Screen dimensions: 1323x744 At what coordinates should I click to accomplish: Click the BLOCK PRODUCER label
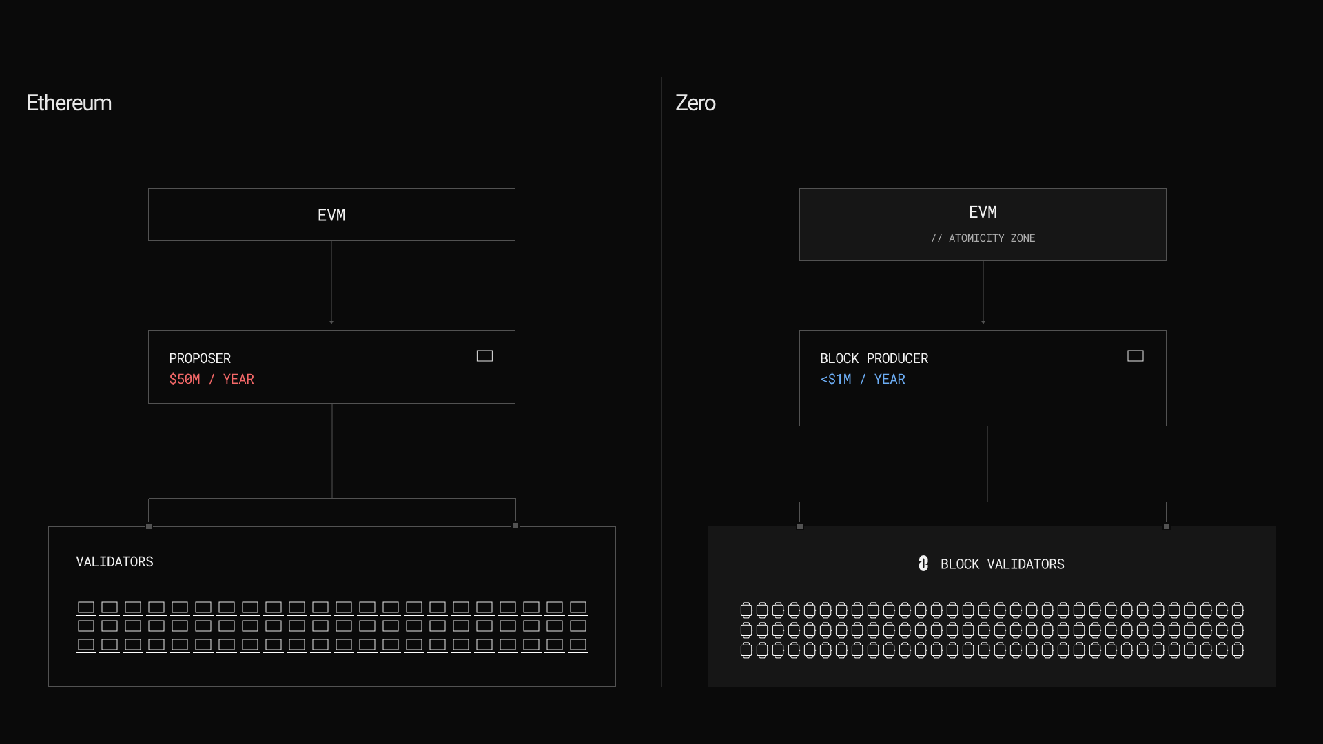874,358
